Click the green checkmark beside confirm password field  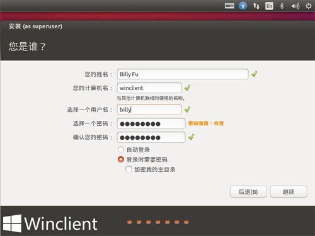(192, 137)
